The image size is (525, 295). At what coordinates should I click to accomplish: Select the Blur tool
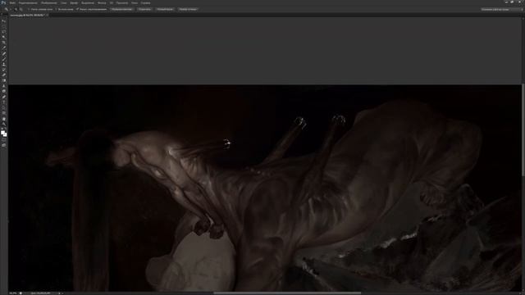pos(3,86)
